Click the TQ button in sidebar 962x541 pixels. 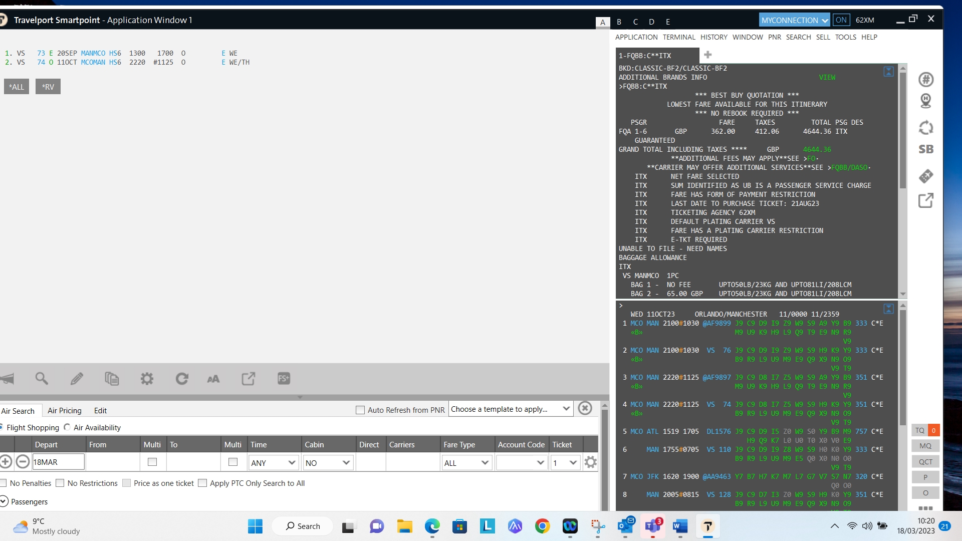point(920,430)
